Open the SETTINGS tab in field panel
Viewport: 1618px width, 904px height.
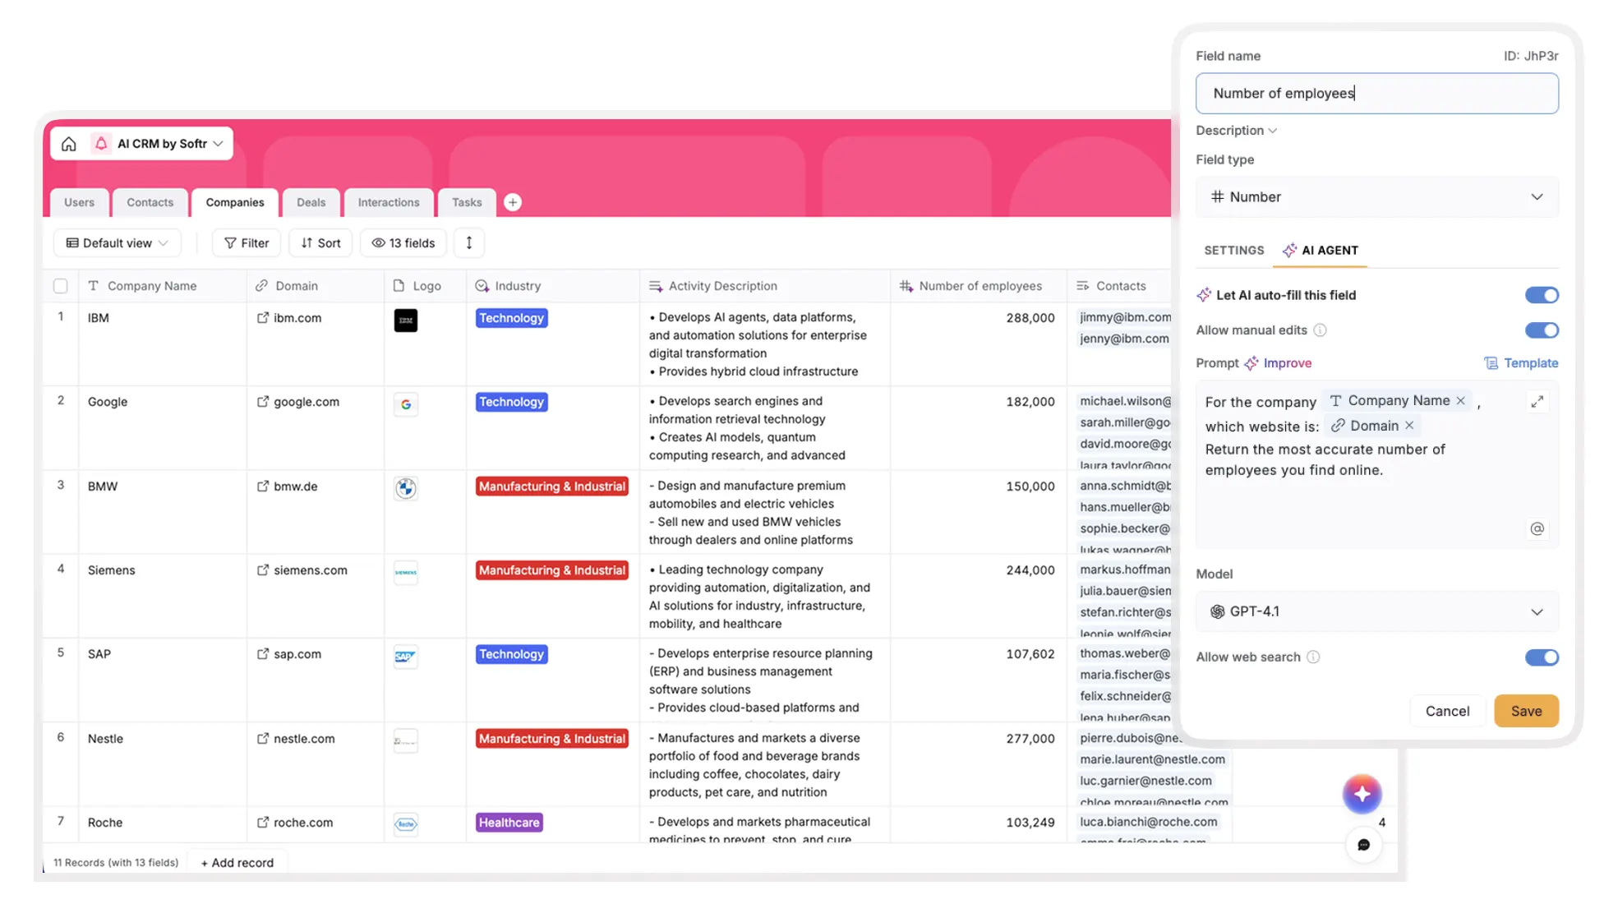point(1233,250)
